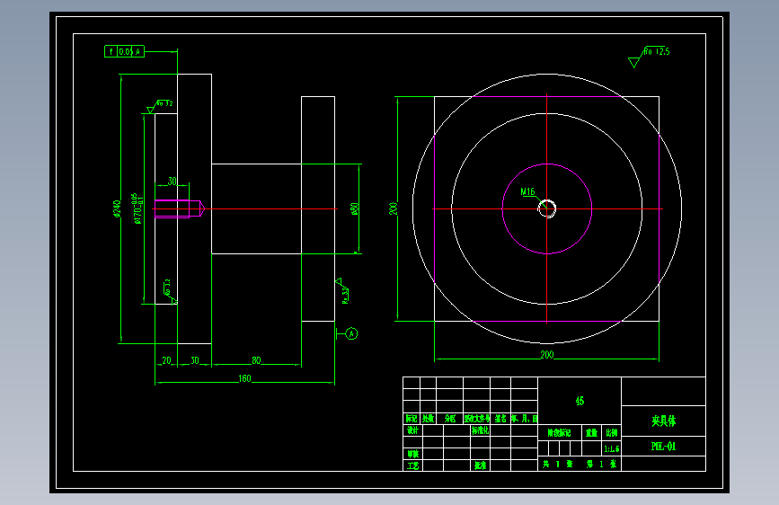The height and width of the screenshot is (505, 779).
Task: Select the 签名 signature header cell
Action: [x=500, y=419]
